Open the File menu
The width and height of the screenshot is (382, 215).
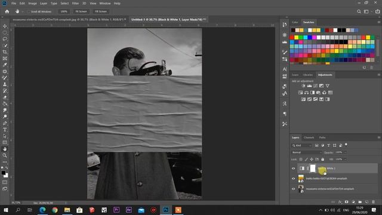[14, 4]
